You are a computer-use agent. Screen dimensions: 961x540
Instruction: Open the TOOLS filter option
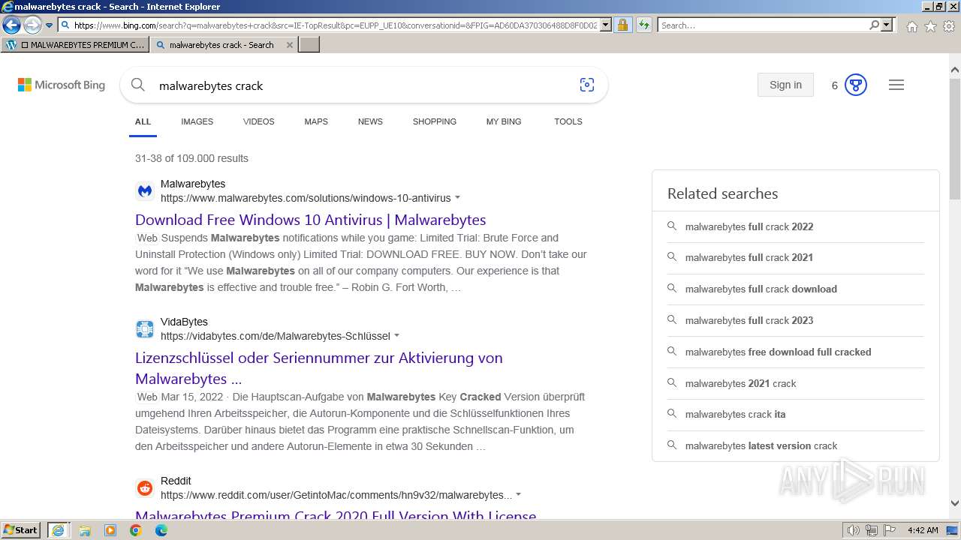coord(568,121)
